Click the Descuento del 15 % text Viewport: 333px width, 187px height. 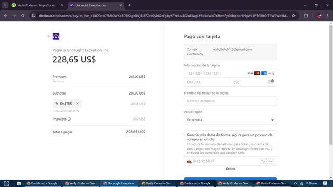pos(66,111)
